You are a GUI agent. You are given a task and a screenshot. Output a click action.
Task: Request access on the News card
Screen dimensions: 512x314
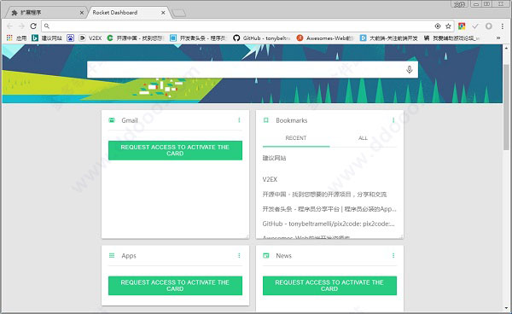tap(329, 285)
